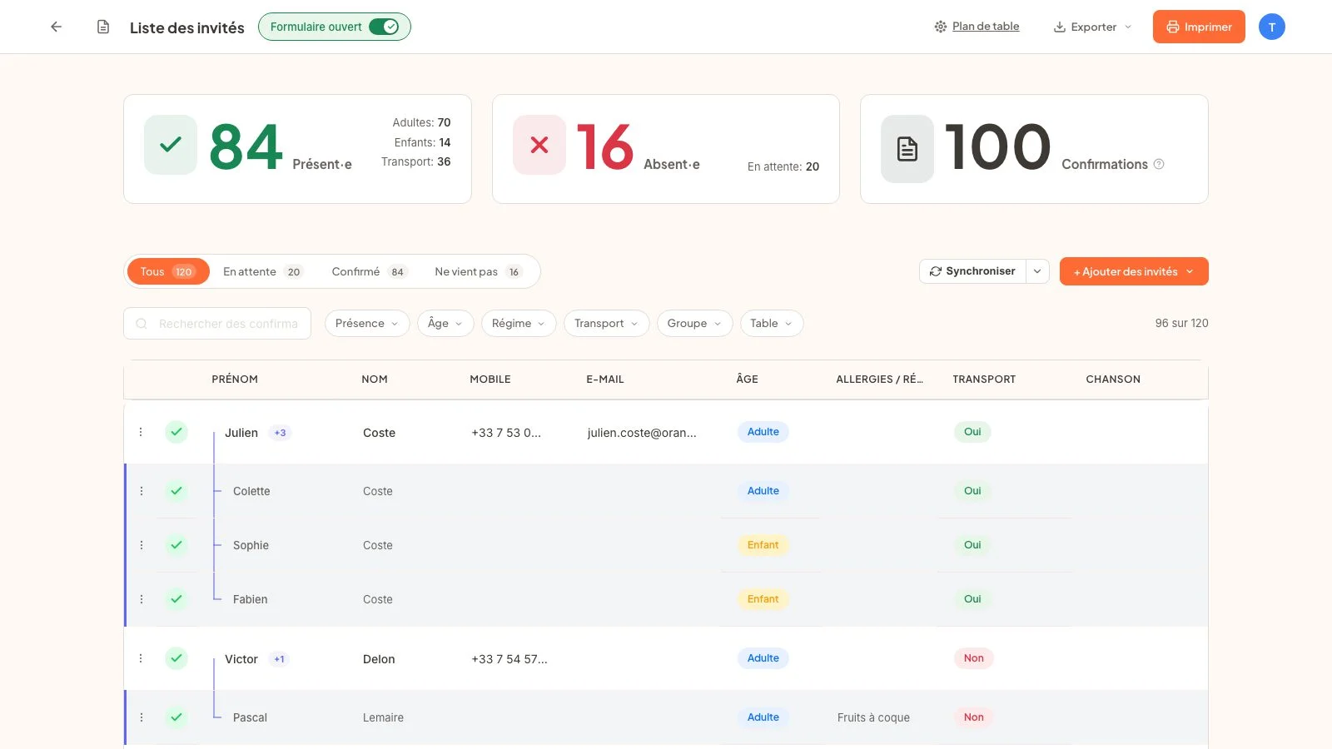The height and width of the screenshot is (749, 1332).
Task: Click the green check status of Victor
Action: [176, 658]
